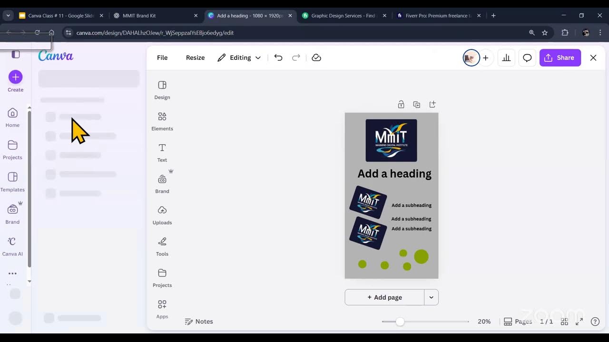This screenshot has height=342, width=609.
Task: Click the purple Share button
Action: pos(560,57)
